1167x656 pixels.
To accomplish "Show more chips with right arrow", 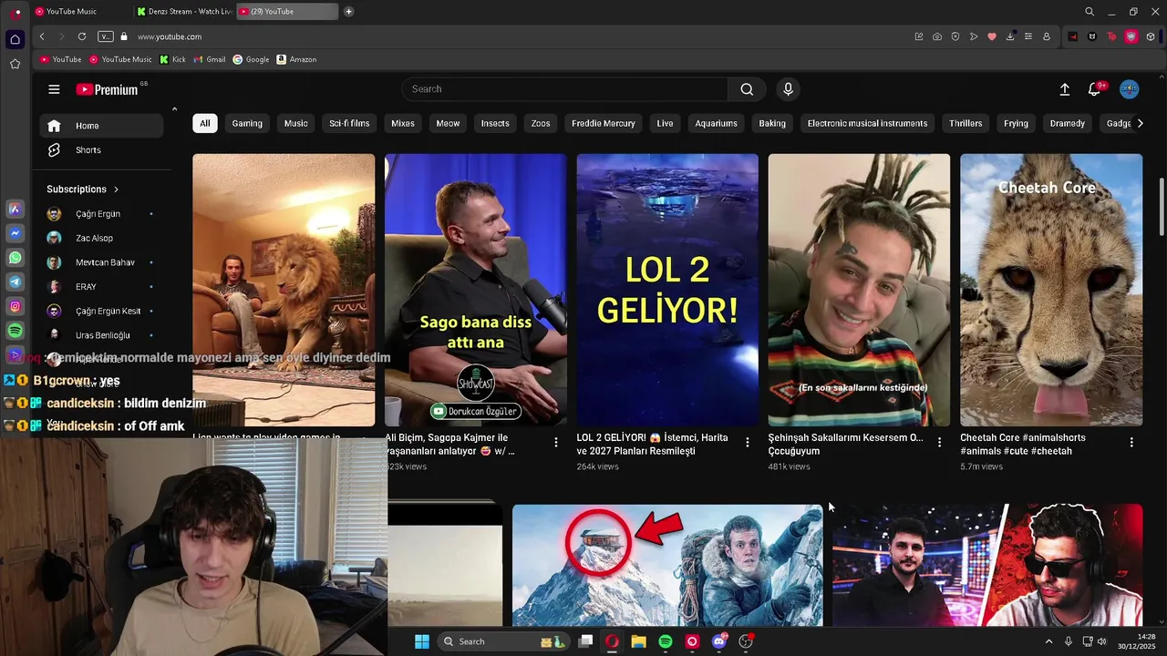I will point(1140,123).
